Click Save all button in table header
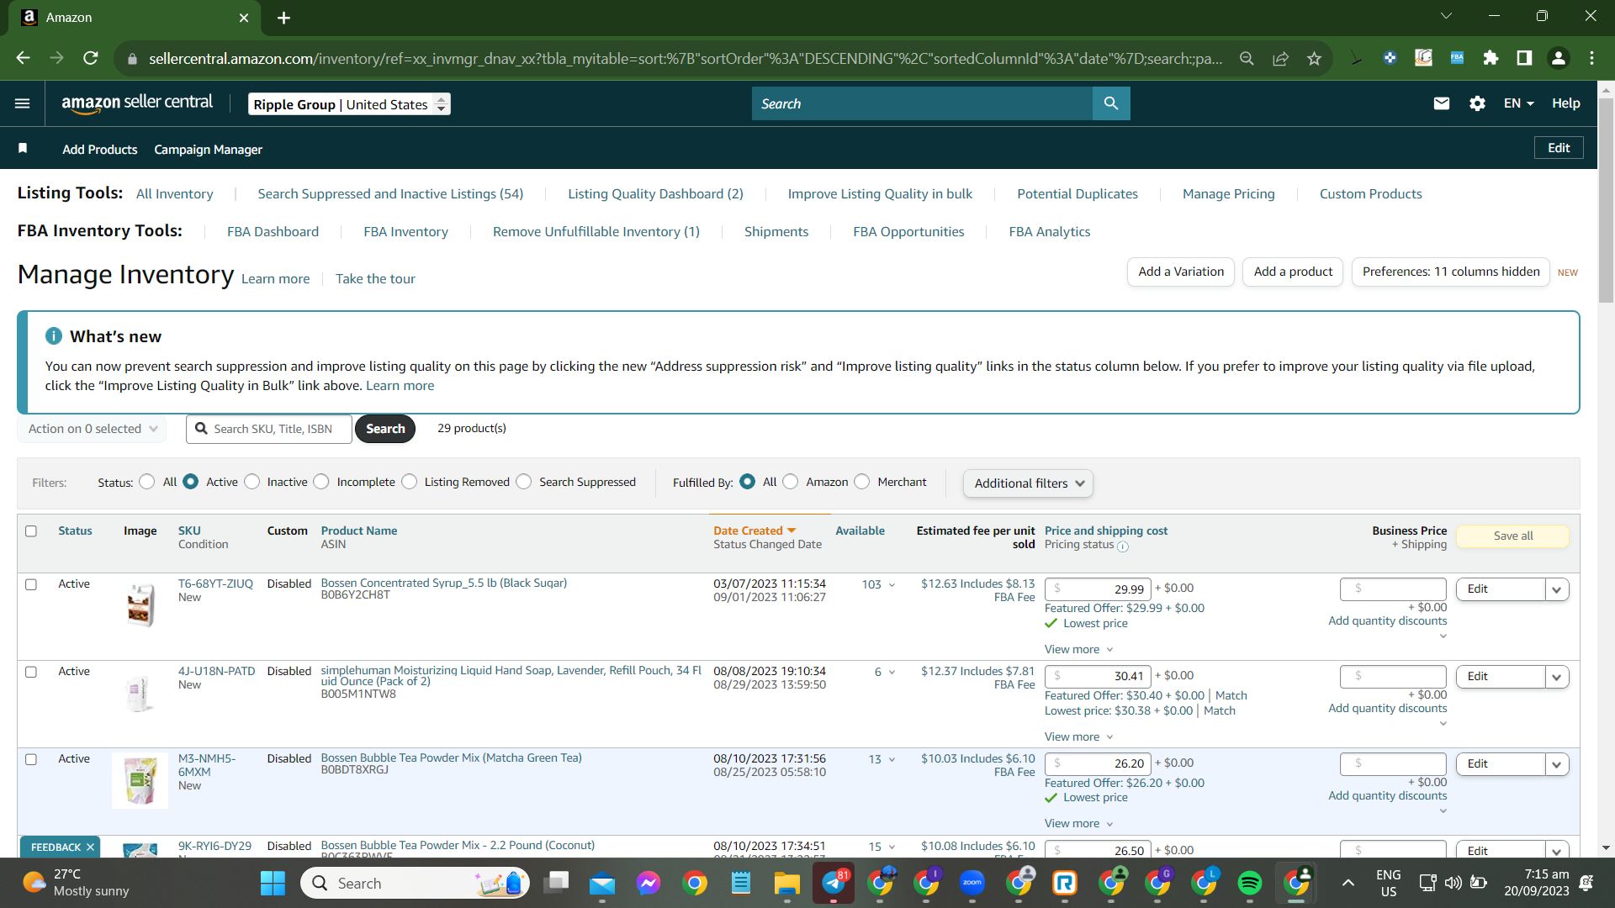Viewport: 1615px width, 908px height. [x=1513, y=536]
